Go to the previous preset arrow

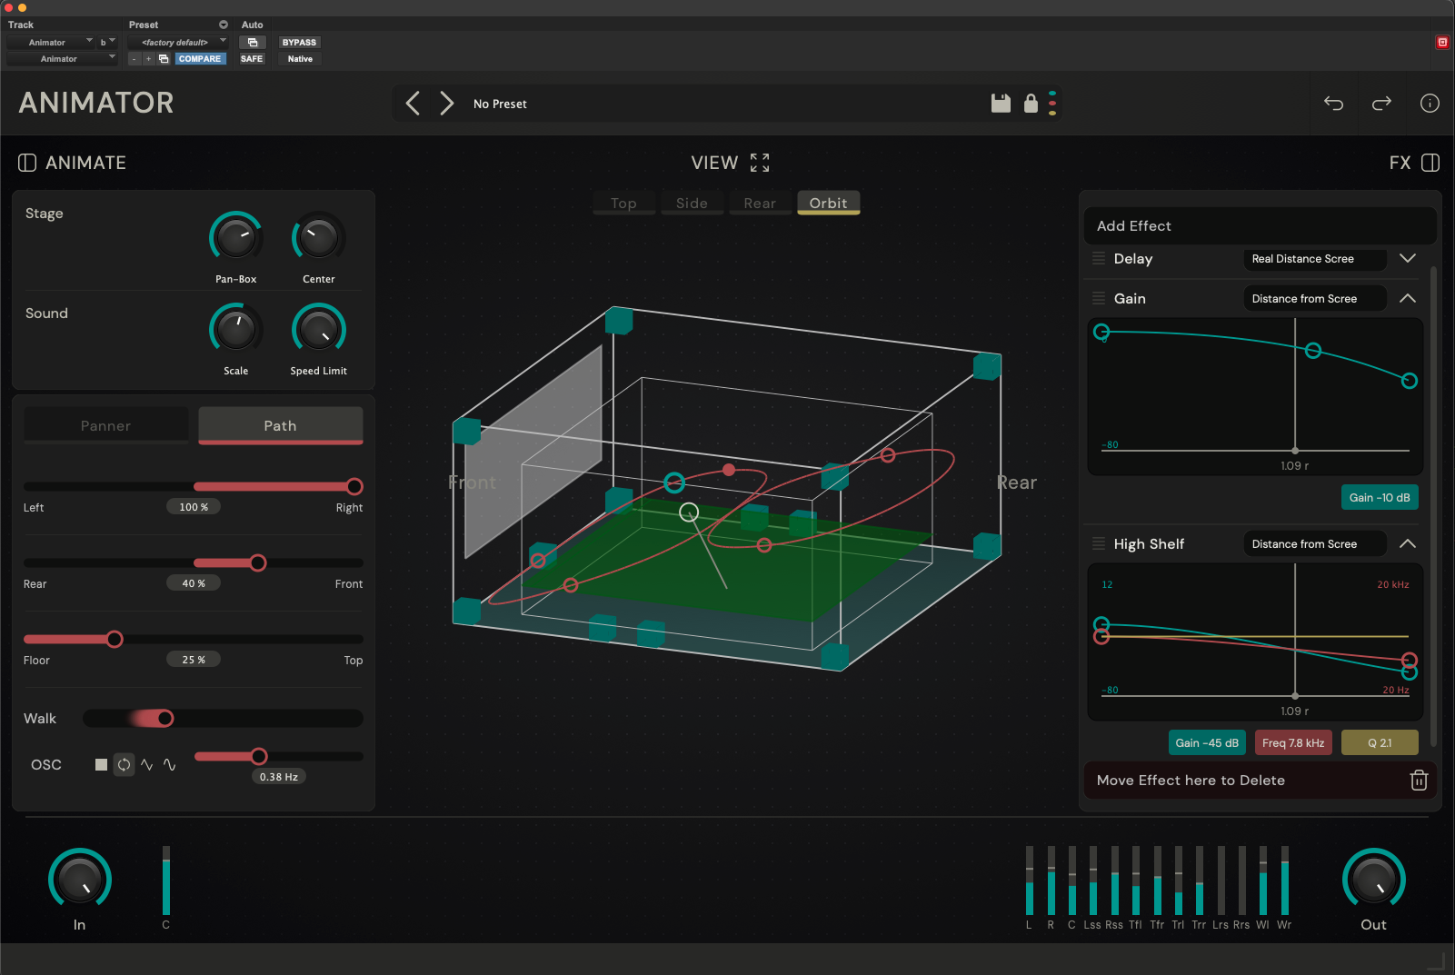click(413, 104)
